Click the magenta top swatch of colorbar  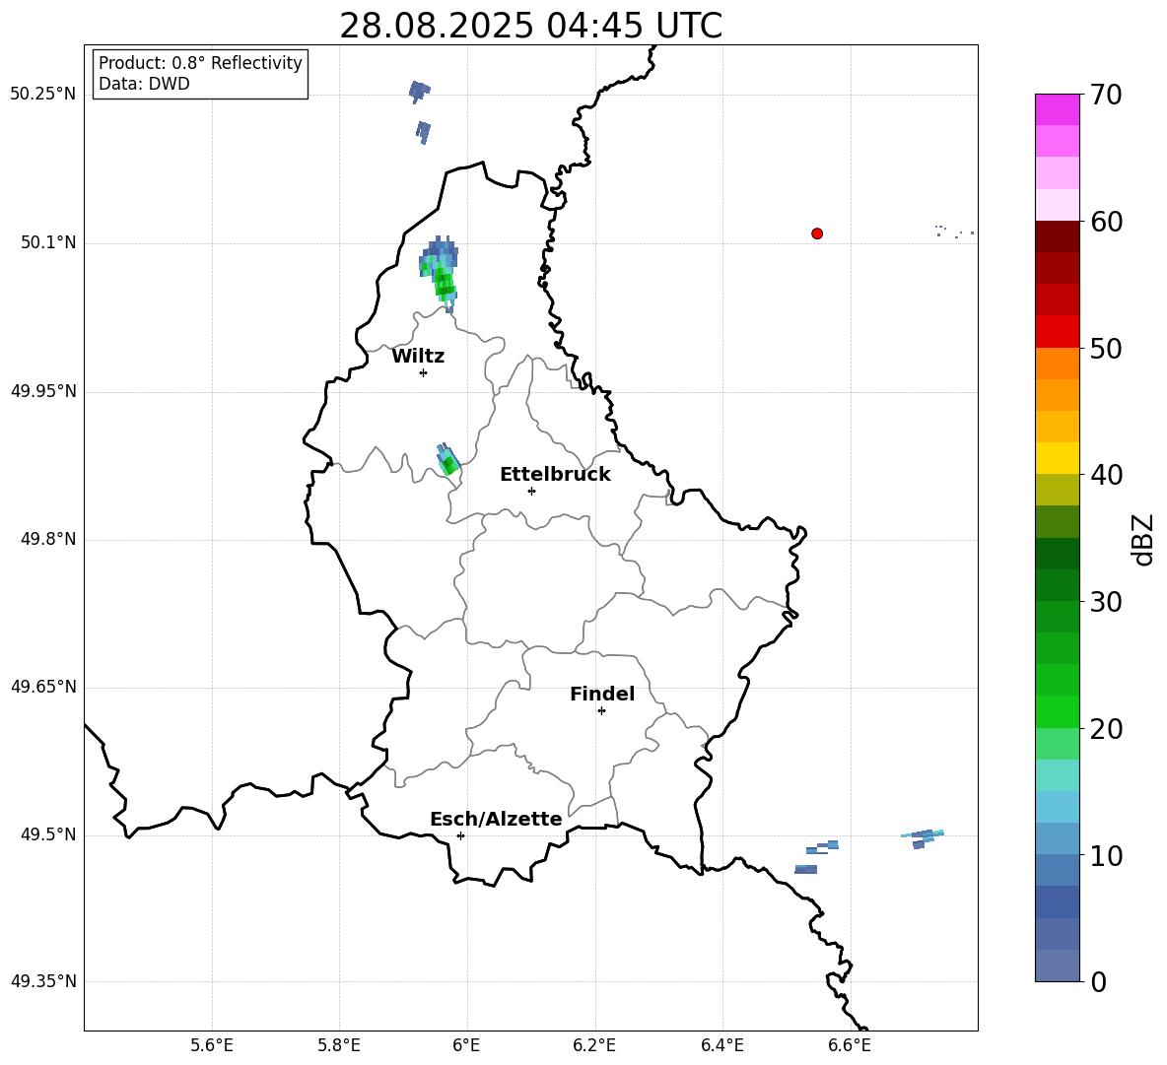tap(1058, 109)
